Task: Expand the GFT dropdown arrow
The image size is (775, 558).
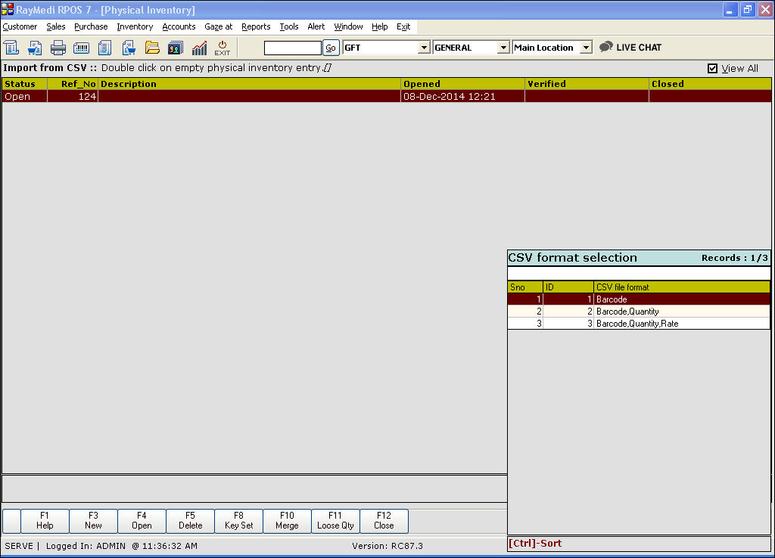Action: (x=424, y=48)
